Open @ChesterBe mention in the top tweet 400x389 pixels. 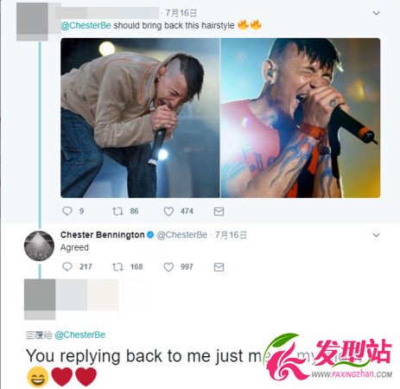(86, 25)
